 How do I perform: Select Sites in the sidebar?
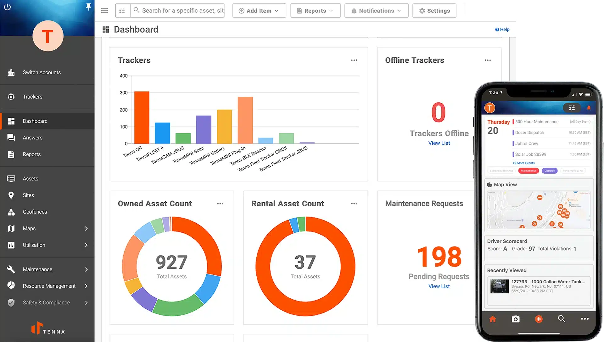(x=47, y=195)
